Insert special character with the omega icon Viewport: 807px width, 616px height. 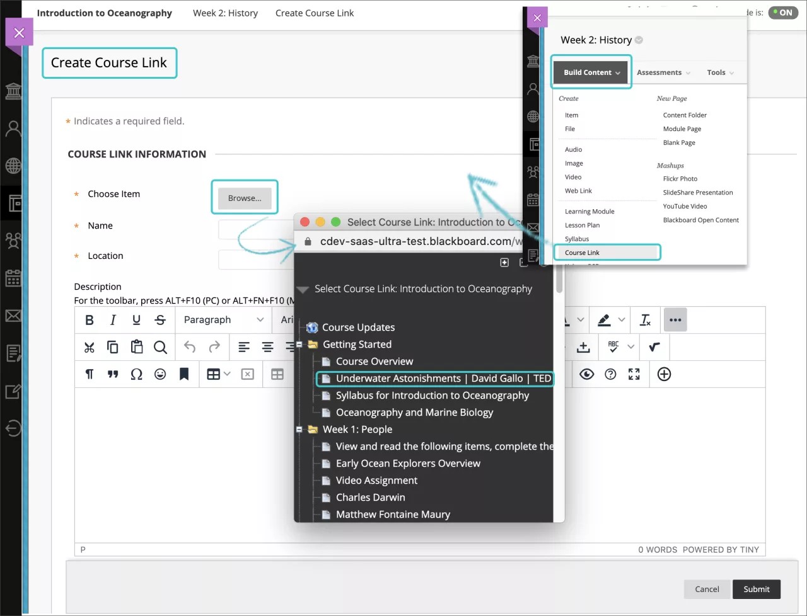pos(136,374)
